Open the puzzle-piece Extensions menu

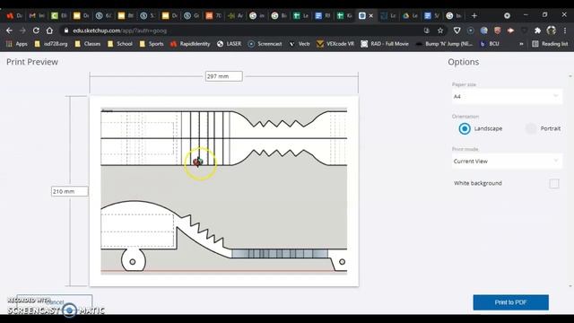(x=537, y=31)
